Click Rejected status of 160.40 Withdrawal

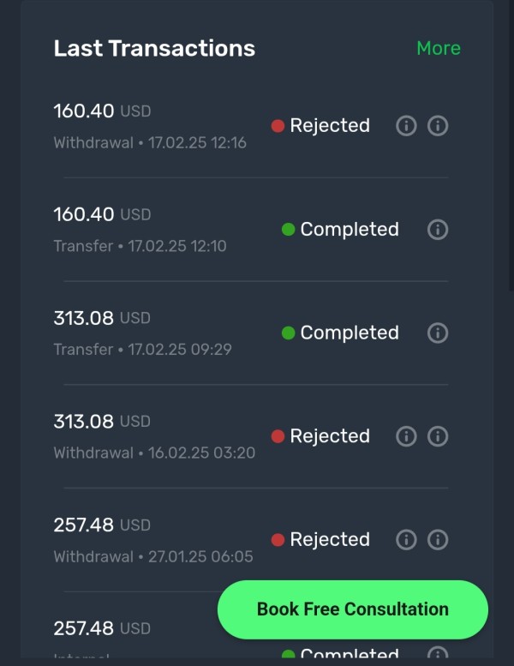[329, 126]
